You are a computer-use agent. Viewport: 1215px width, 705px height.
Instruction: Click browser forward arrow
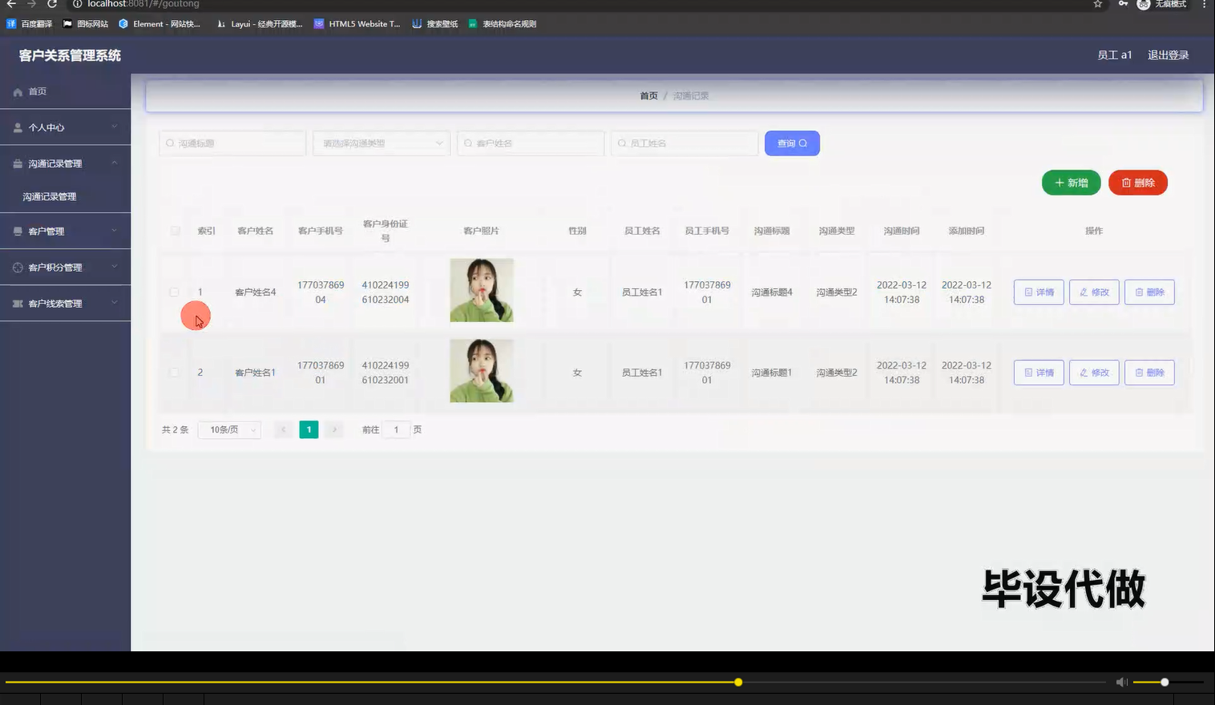pyautogui.click(x=31, y=4)
